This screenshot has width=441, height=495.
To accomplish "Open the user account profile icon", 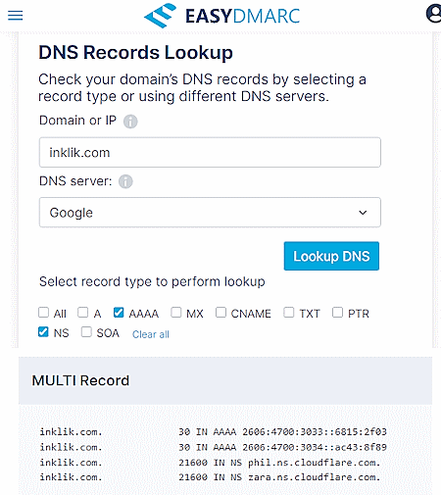I will click(434, 14).
